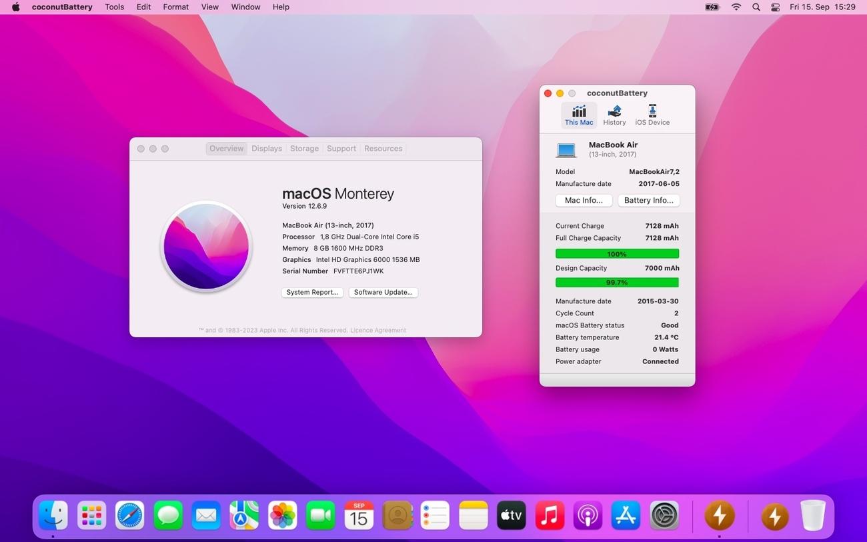This screenshot has height=542, width=867.
Task: Click the MacBookAir7,2 model value
Action: (x=654, y=171)
